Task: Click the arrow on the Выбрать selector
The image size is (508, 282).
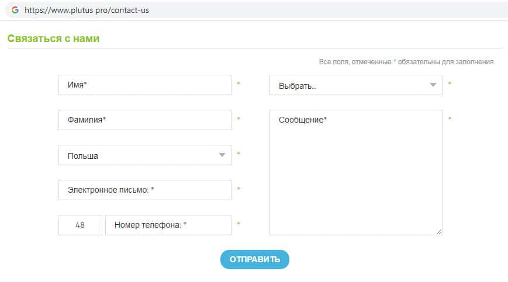Action: click(x=433, y=85)
